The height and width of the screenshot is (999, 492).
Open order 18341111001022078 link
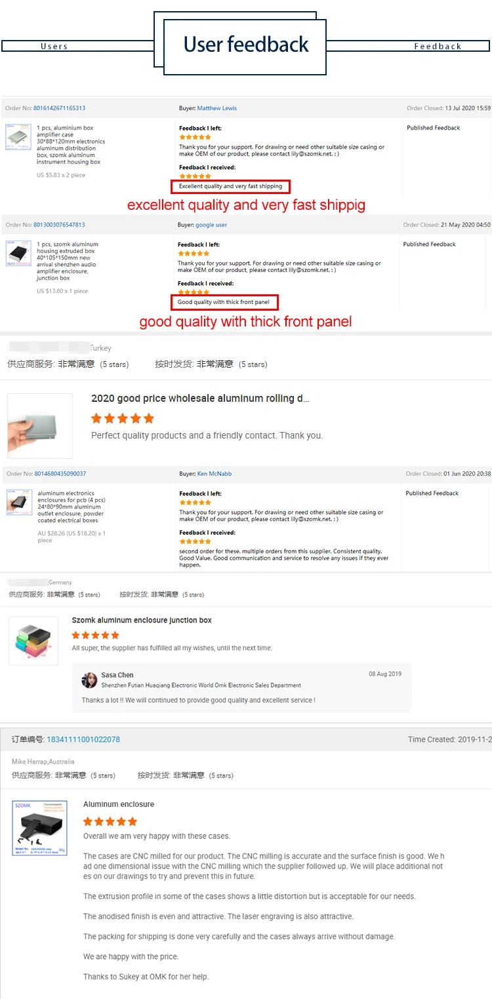click(83, 739)
